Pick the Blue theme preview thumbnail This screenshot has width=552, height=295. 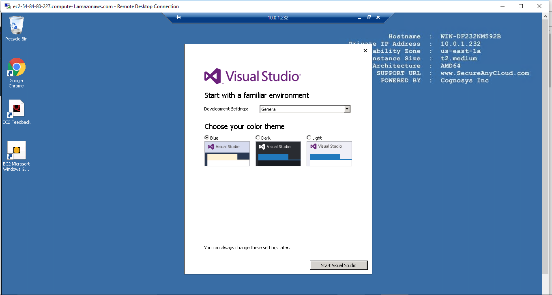(227, 154)
